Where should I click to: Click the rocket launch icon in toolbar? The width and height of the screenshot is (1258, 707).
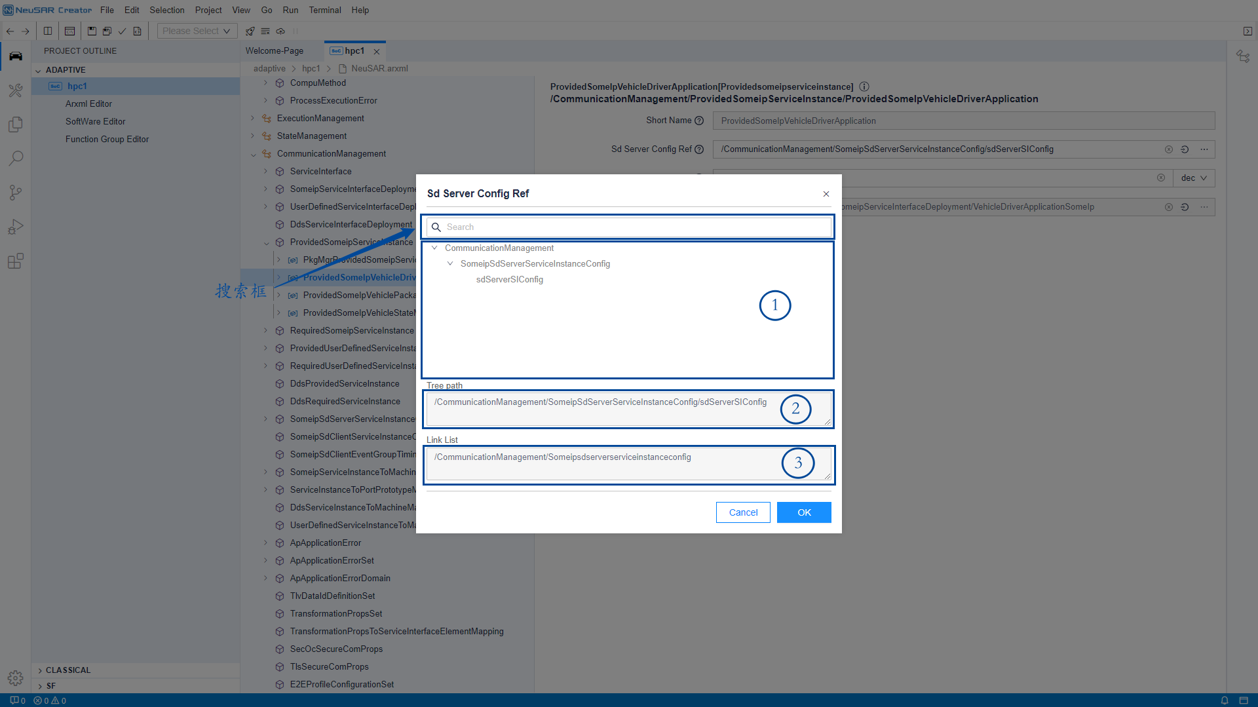(250, 31)
